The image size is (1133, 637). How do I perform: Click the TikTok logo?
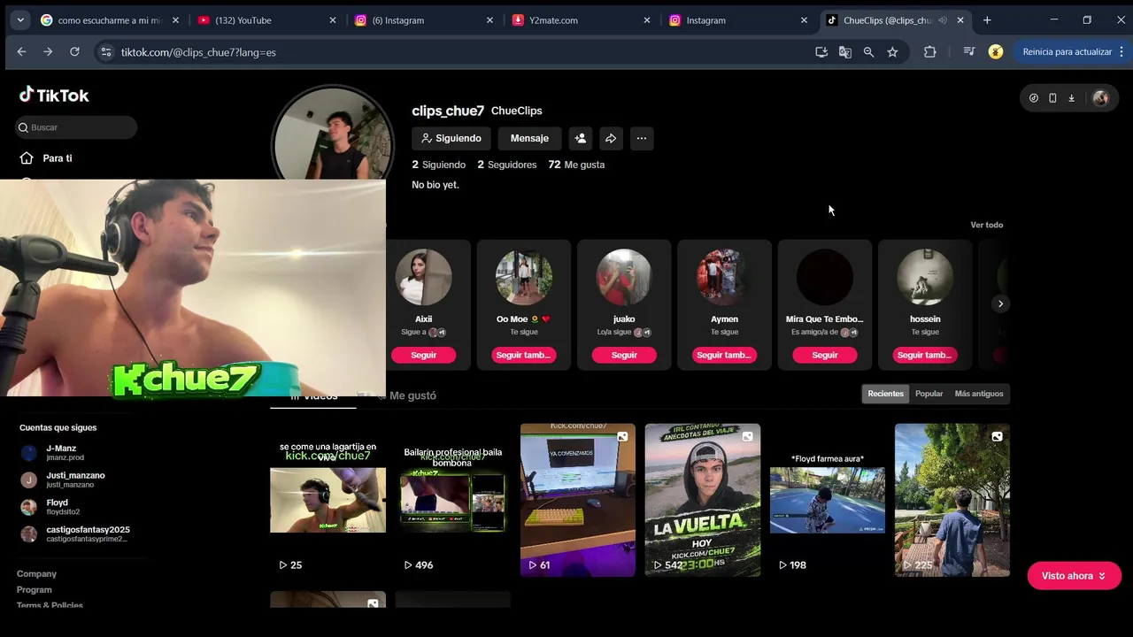[x=54, y=95]
